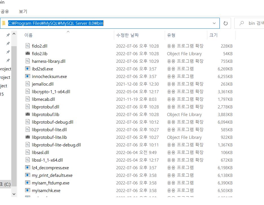Click the folder icon in address bar
264x205 pixels.
coord(4,23)
